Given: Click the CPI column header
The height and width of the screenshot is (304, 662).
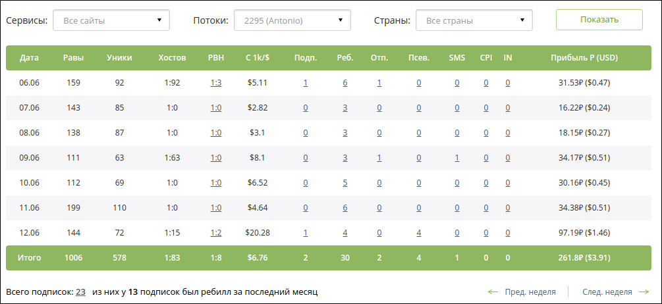Looking at the screenshot, I should click(486, 58).
